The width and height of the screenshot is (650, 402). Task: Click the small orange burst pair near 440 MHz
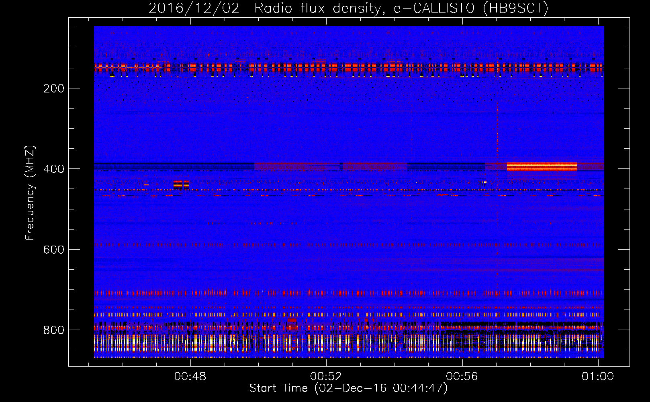coord(181,184)
